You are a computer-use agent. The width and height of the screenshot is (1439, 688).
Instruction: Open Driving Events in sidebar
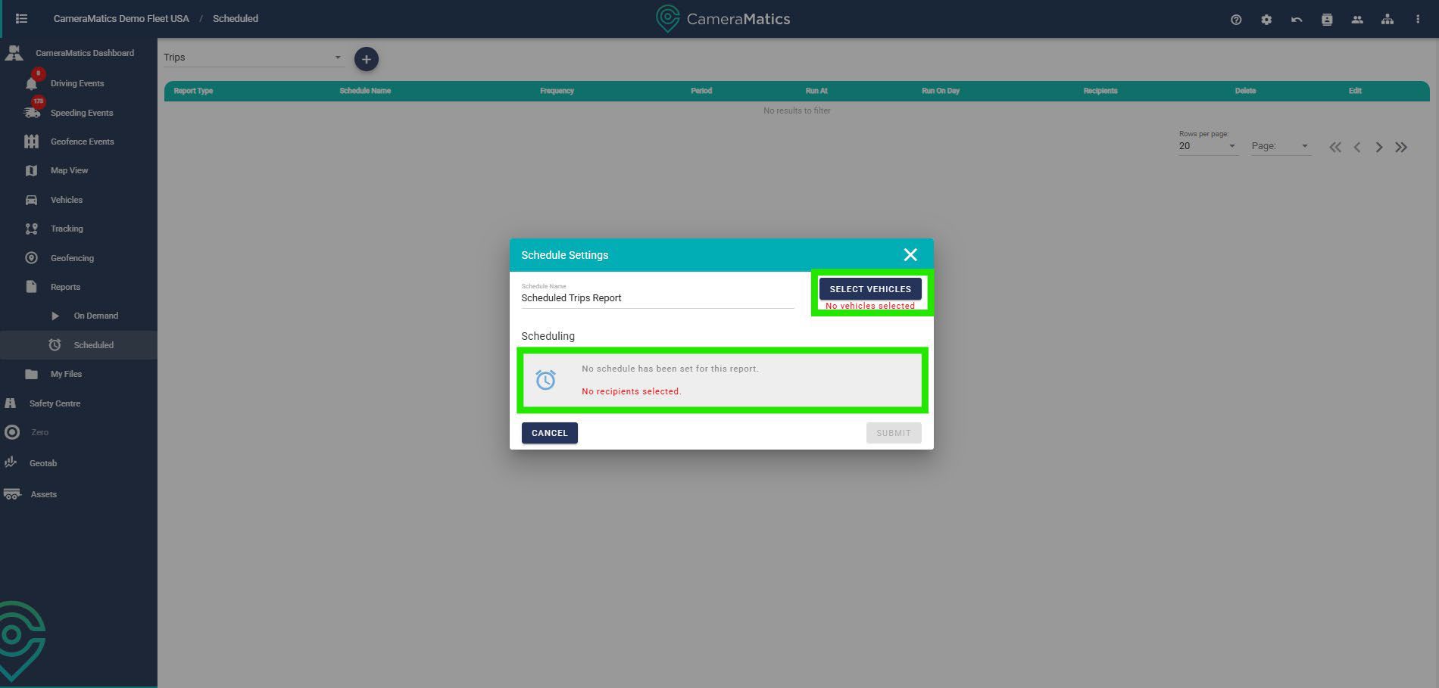(77, 83)
